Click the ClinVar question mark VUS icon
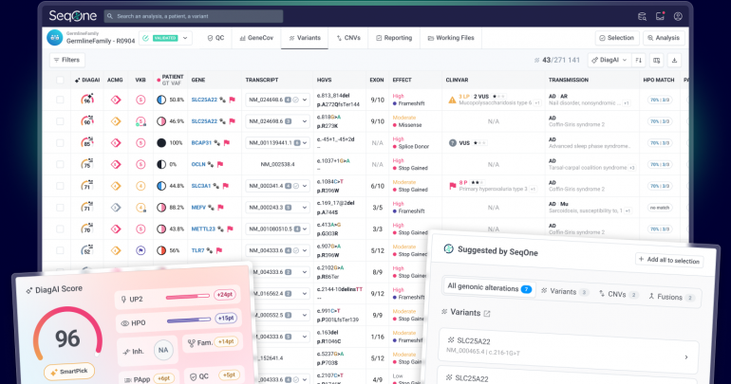 [452, 143]
